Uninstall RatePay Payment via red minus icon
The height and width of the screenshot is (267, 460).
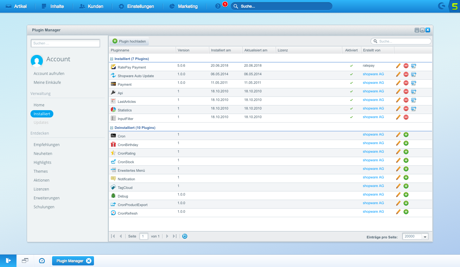406,66
